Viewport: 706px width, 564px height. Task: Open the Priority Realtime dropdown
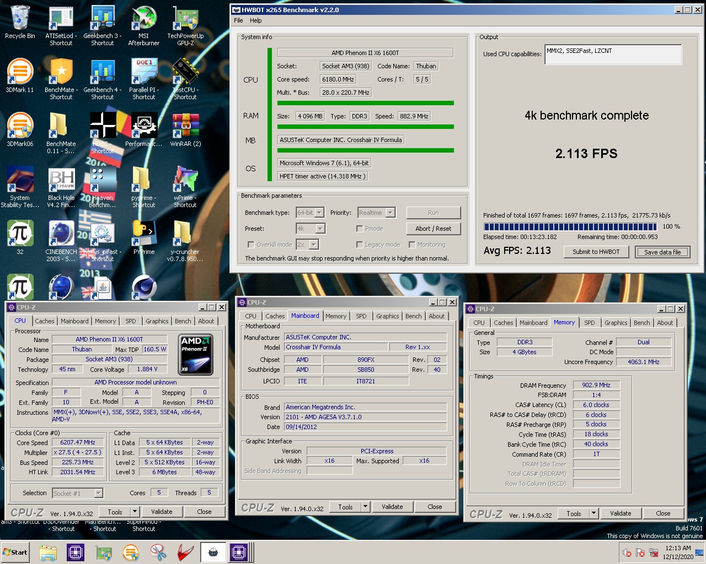click(x=391, y=213)
